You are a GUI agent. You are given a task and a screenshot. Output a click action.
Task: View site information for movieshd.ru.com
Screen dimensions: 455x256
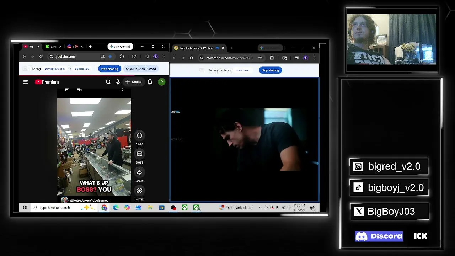tap(202, 58)
